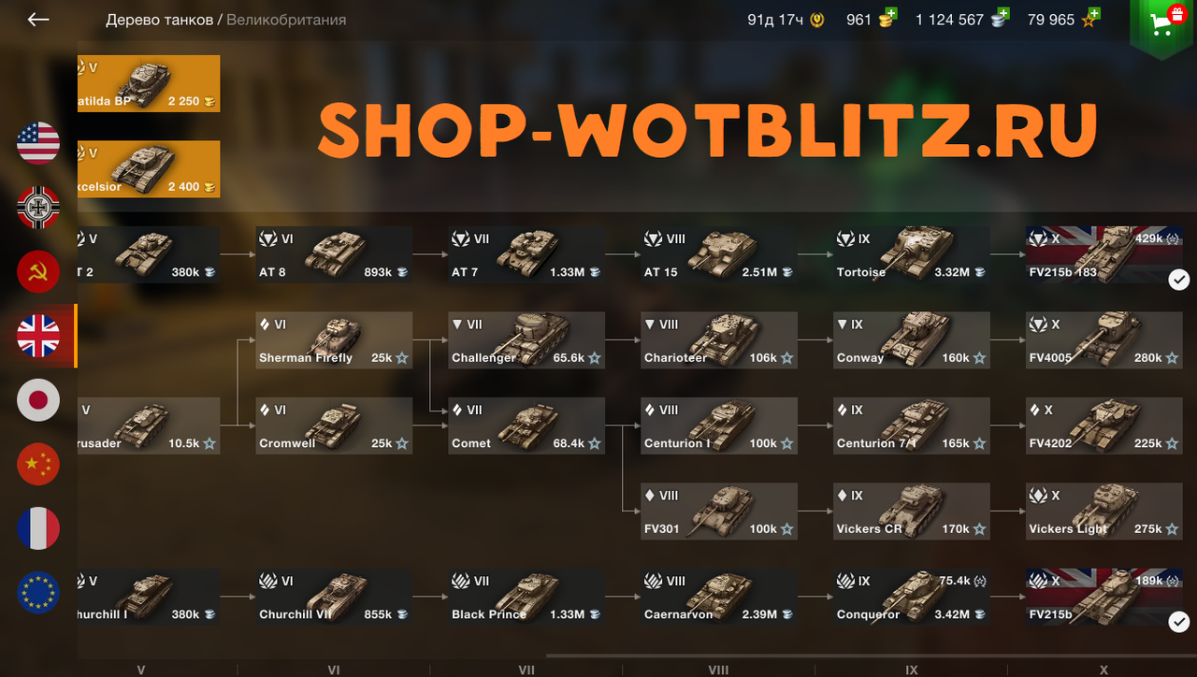The width and height of the screenshot is (1197, 677).
Task: Select the USA nation flag
Action: click(38, 143)
